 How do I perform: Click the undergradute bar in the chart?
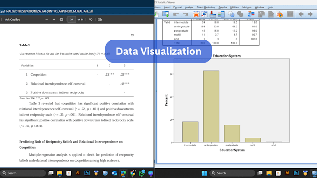[x=211, y=106]
